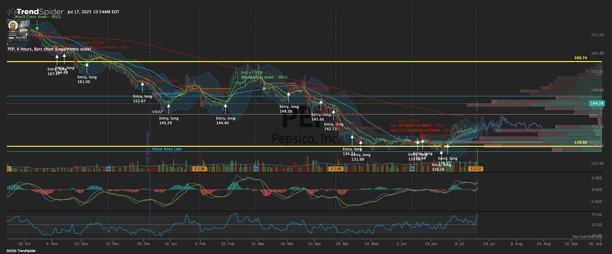Click the white entry arrow for 148.56
612x254 pixels.
click(289, 97)
